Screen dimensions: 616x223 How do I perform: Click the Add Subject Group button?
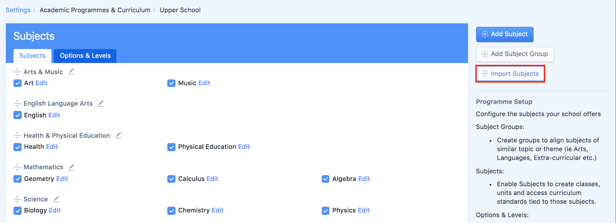[x=515, y=54]
